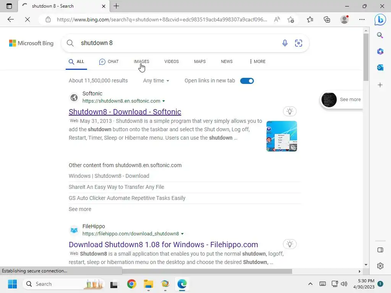Open Windows | Shutdown8 - Download link
The width and height of the screenshot is (391, 293).
click(109, 176)
